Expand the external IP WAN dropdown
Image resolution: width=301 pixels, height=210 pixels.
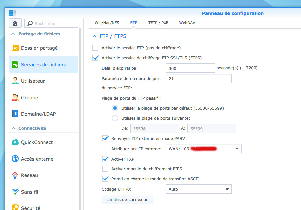click(x=203, y=149)
